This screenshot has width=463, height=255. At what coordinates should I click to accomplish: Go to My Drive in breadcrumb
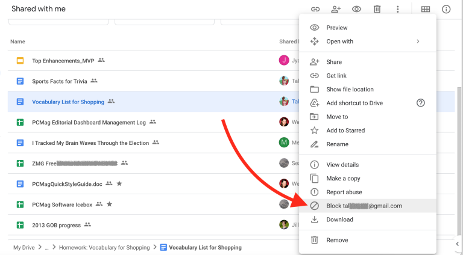(24, 247)
